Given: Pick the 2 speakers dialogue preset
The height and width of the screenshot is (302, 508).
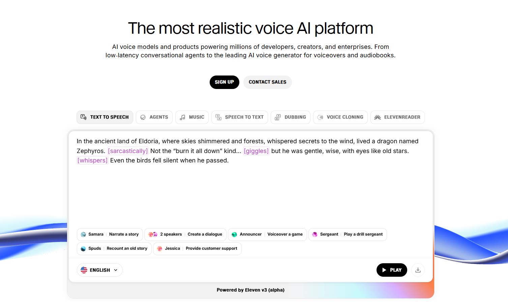Looking at the screenshot, I should tap(186, 234).
